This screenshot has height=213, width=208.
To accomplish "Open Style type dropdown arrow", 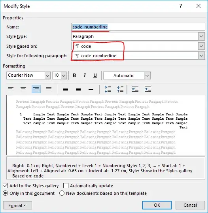I will point(201,36).
